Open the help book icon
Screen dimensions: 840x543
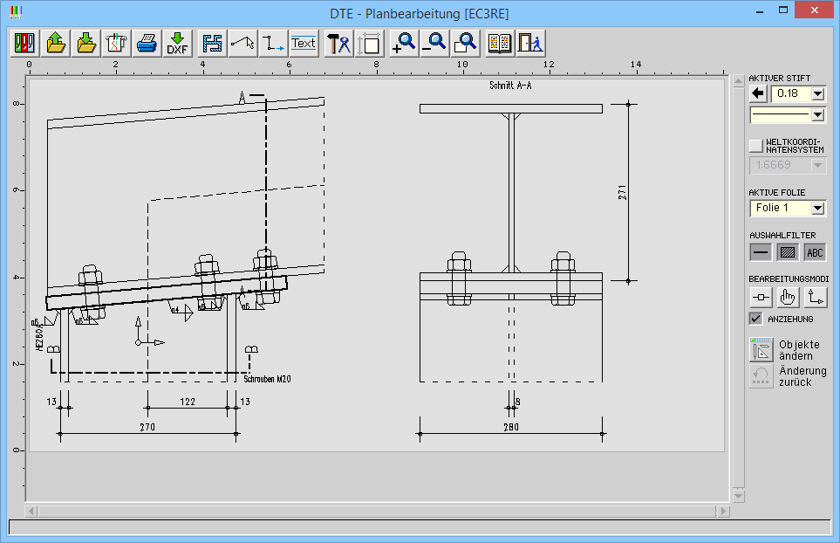pos(500,43)
